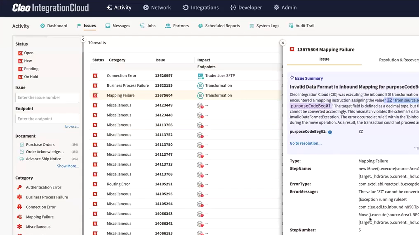Sort by Issue column header
Viewport: 419px width, 235px height.
[x=160, y=60]
